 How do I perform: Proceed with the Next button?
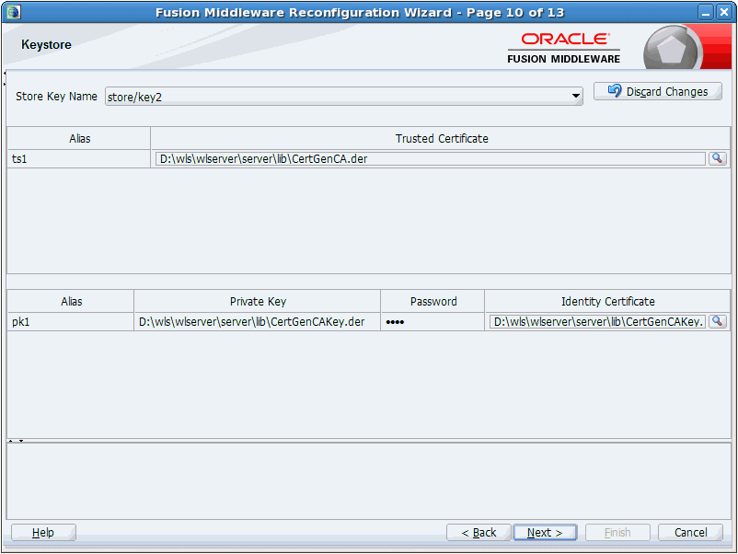click(x=545, y=532)
